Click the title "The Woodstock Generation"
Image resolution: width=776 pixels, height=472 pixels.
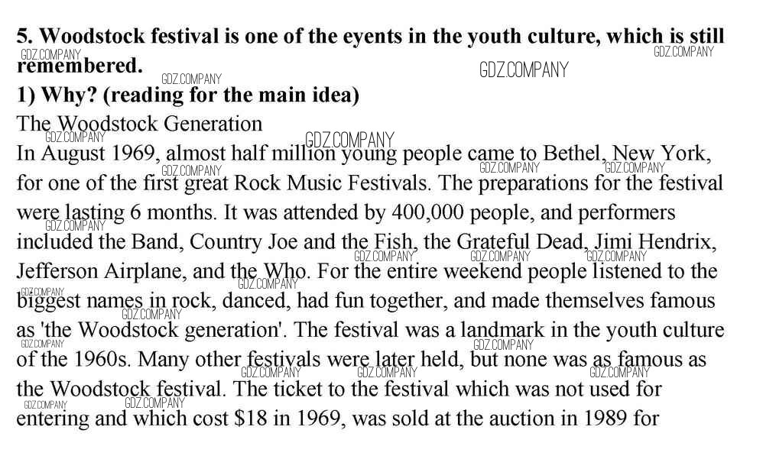coord(139,124)
